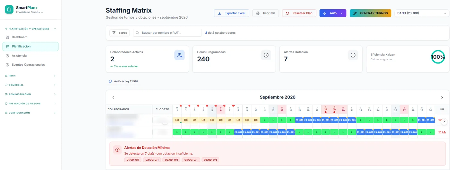
Task: Click second row 23-001 cell on day 22
Action: (x=361, y=132)
